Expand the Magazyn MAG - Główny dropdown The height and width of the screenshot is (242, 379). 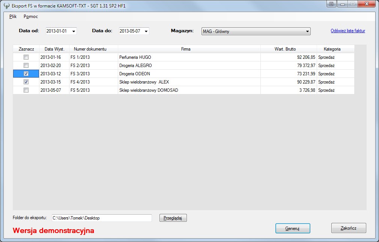[x=307, y=31]
